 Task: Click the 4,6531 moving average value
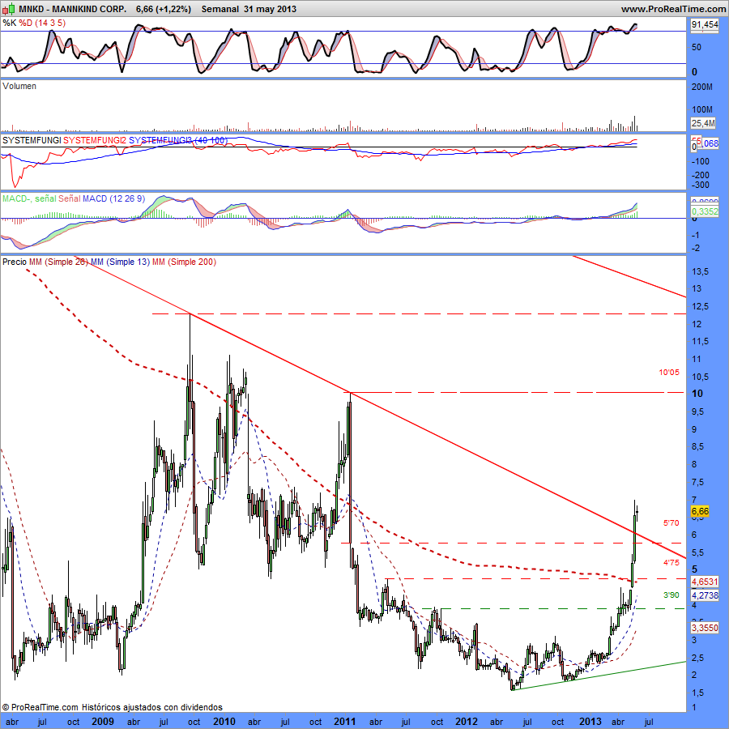(x=705, y=582)
